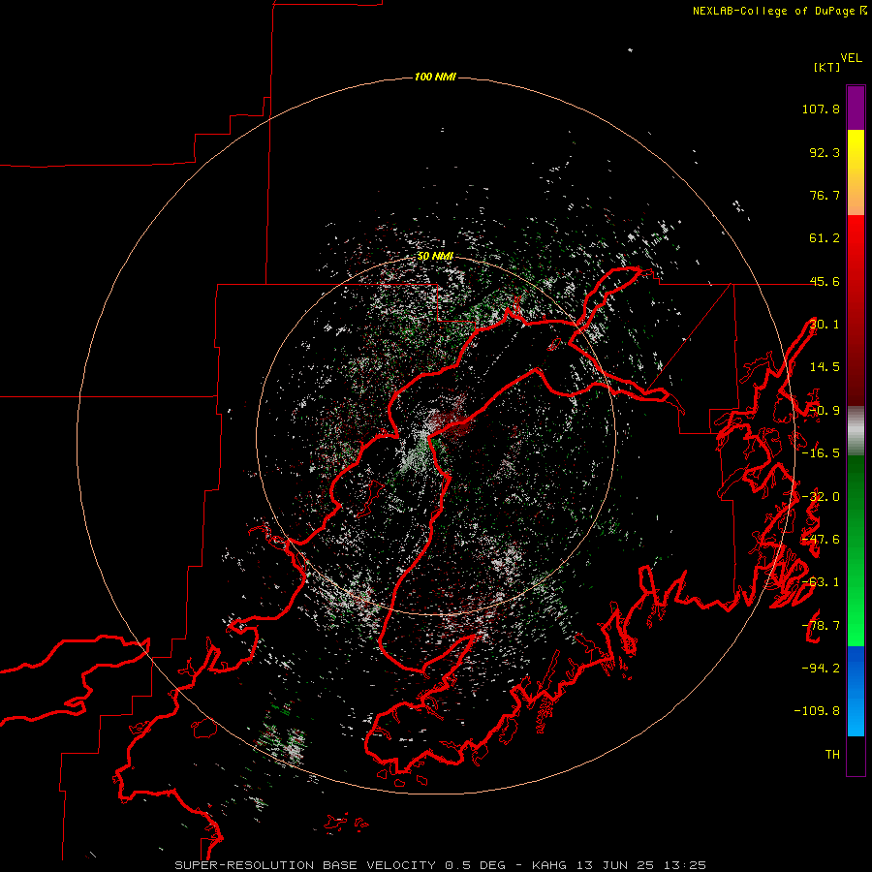
Task: Click the 61.2 velocity scale value
Action: click(825, 238)
